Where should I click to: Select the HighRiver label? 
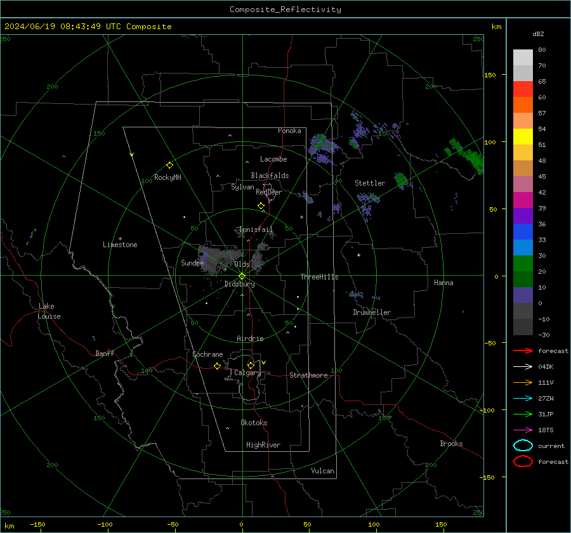click(x=263, y=445)
